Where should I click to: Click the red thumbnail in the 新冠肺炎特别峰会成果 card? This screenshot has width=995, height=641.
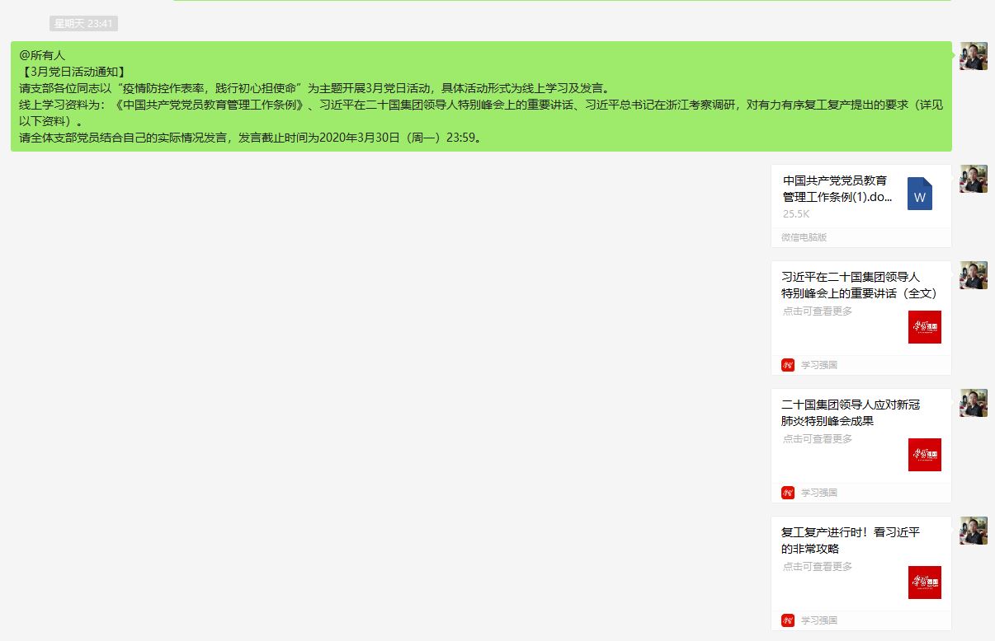(924, 455)
